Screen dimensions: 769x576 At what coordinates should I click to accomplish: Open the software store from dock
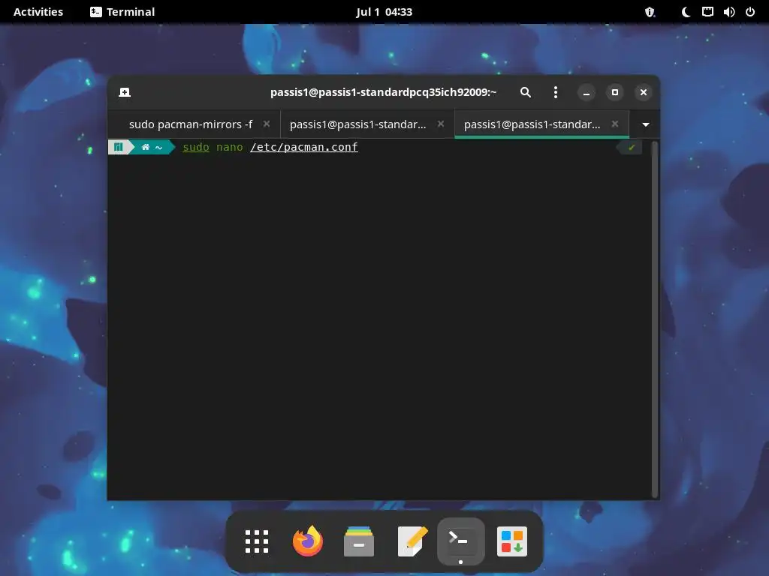click(x=512, y=541)
